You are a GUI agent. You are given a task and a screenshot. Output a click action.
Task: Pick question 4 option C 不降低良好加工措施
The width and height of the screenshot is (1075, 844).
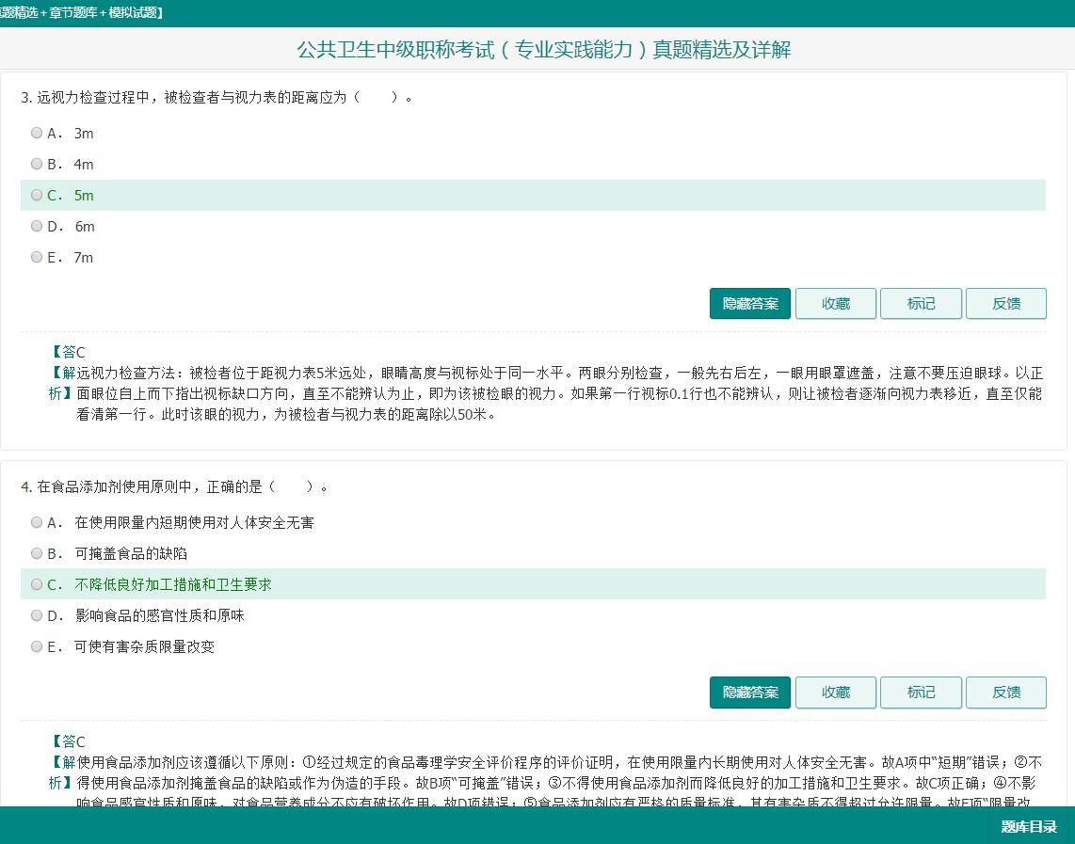tap(37, 584)
